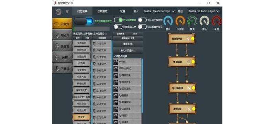Toggle the green 听见话筒声音 switch

118,20
